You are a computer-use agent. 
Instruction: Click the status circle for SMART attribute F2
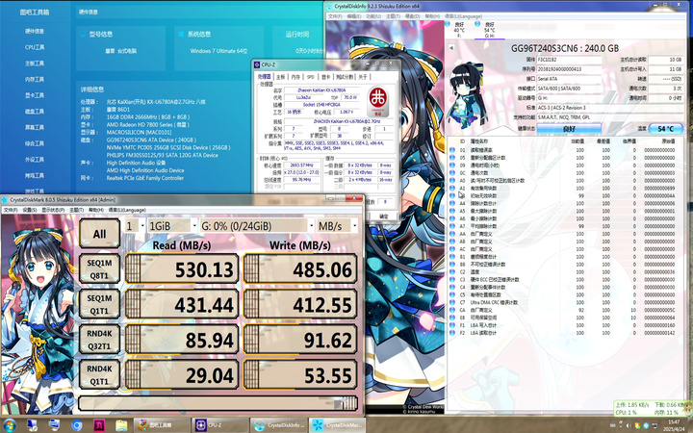[452, 333]
